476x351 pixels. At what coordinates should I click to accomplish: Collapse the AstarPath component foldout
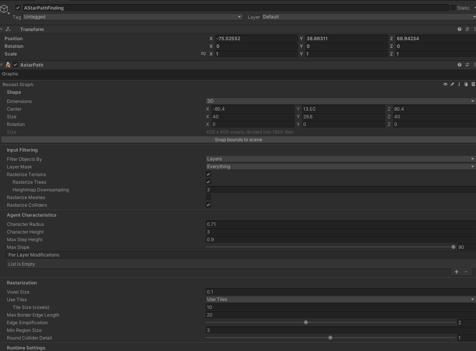pyautogui.click(x=2, y=65)
